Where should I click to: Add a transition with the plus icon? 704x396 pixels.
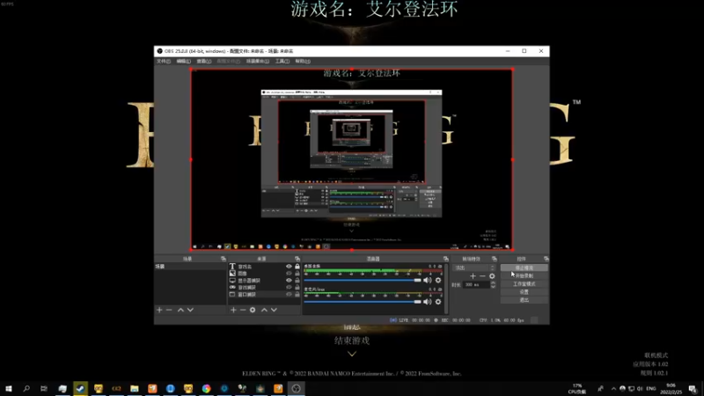(473, 276)
